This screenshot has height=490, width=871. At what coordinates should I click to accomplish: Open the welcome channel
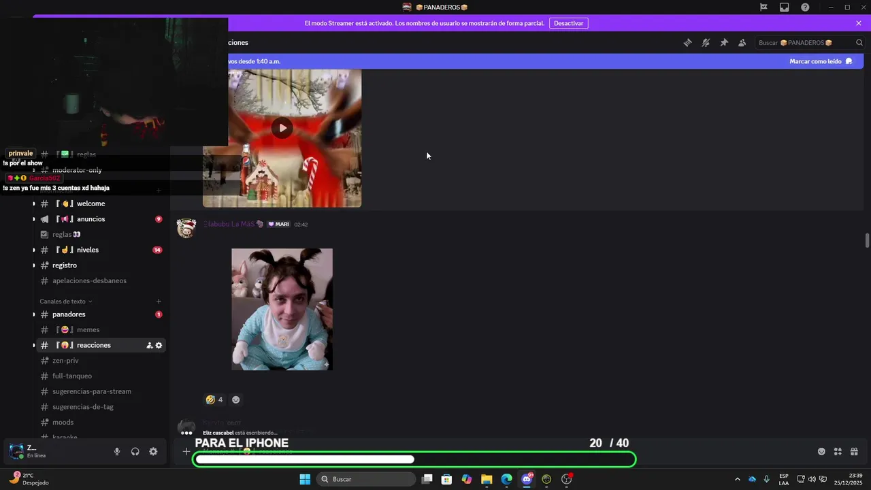pos(91,203)
